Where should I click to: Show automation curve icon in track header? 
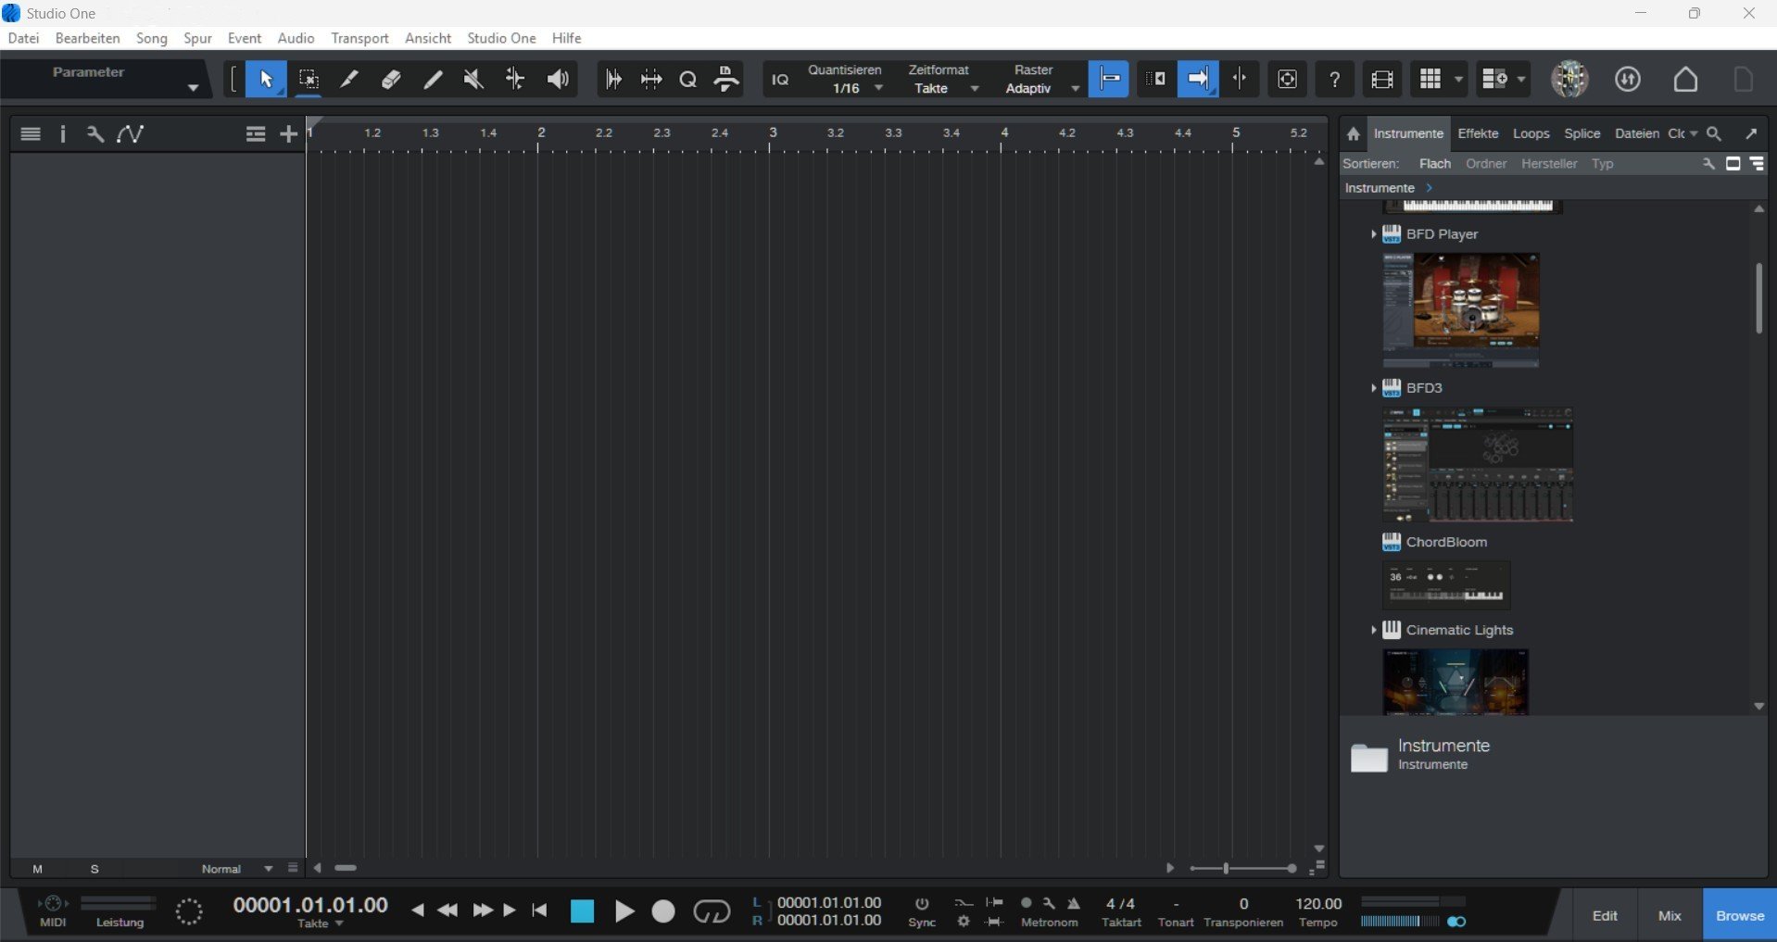point(130,134)
